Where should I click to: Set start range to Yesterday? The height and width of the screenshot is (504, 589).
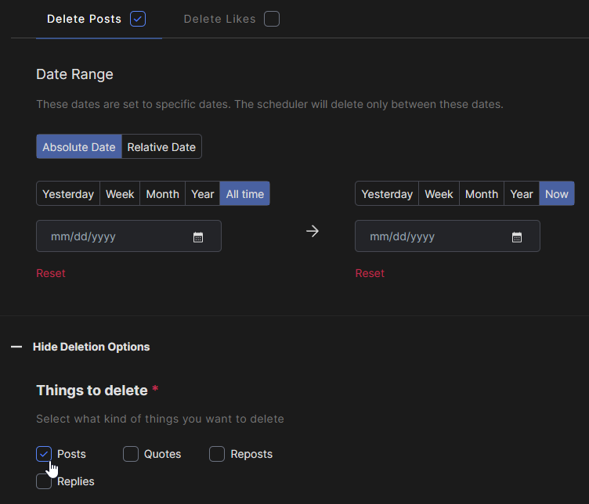pos(68,193)
